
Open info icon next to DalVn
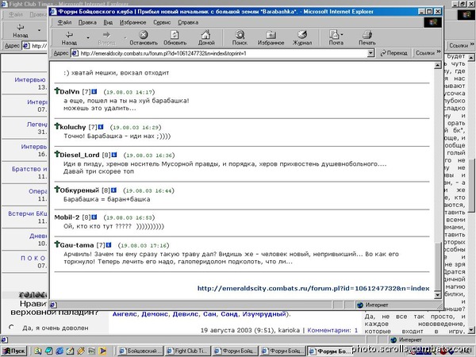point(94,91)
